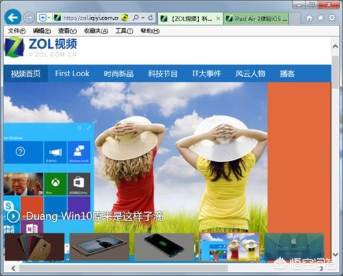Screen dimensions: 343x276
Task: Click the Refresh icon in address bar
Action: click(x=150, y=18)
